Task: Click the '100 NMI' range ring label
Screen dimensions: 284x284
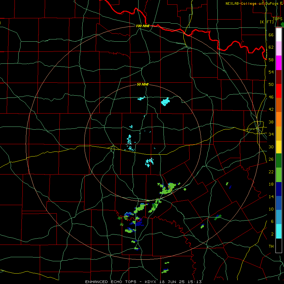Action: tap(143, 26)
